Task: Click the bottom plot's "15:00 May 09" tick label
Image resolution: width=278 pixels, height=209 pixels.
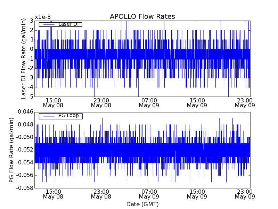Action: (x=197, y=194)
